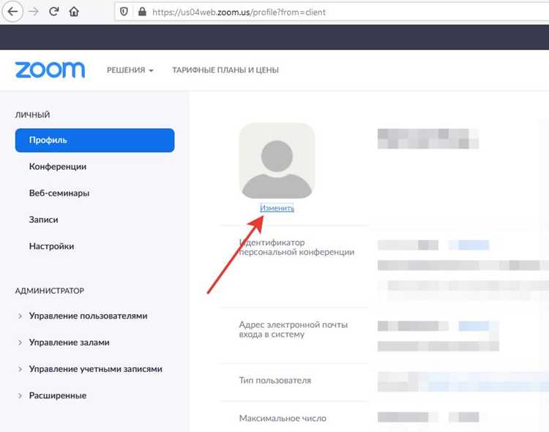This screenshot has width=549, height=432.
Task: Click the padlock site security icon
Action: pos(142,12)
